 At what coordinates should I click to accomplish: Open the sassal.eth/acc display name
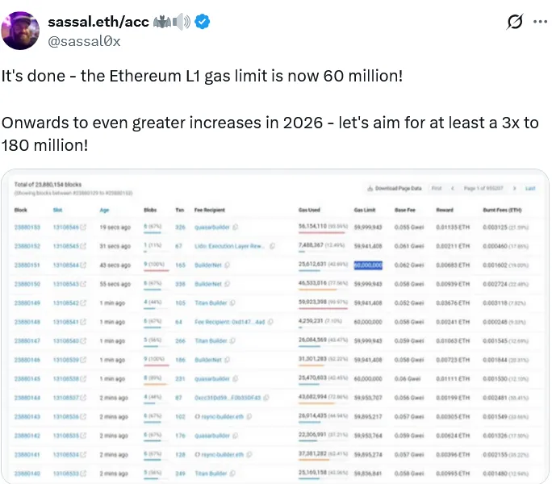98,22
